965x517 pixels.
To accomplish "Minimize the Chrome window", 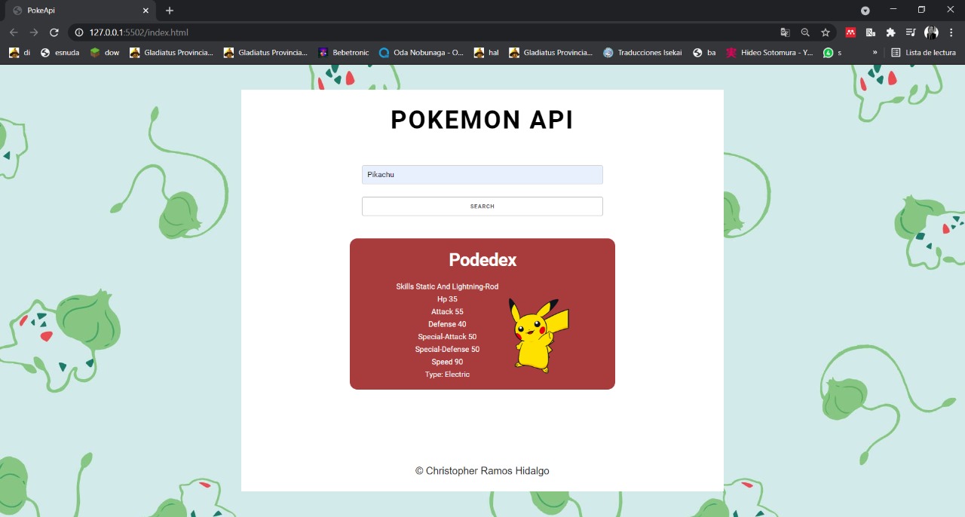I will 893,10.
